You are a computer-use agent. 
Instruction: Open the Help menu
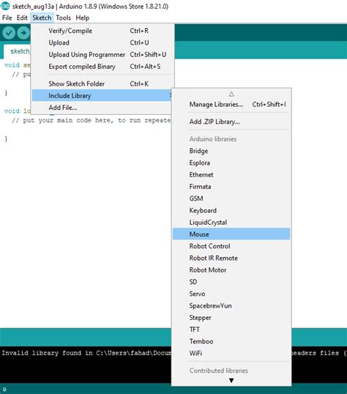pyautogui.click(x=83, y=18)
